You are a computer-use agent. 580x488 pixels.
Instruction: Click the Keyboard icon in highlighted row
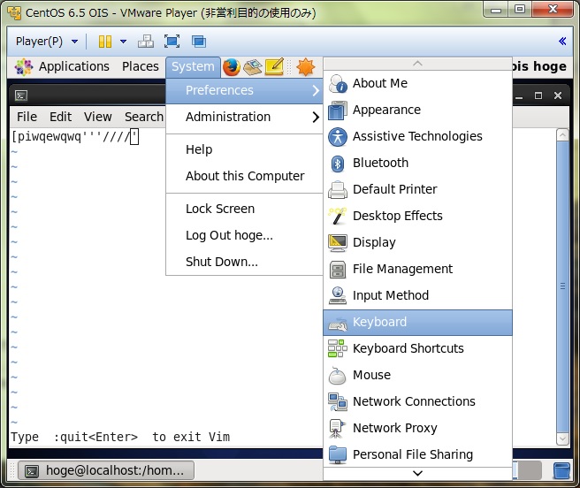338,323
